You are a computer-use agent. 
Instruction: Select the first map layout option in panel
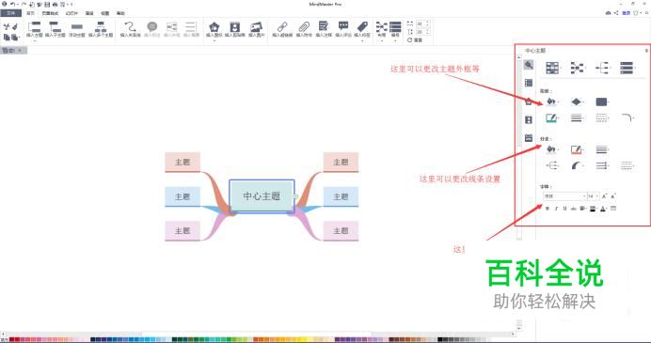point(552,68)
